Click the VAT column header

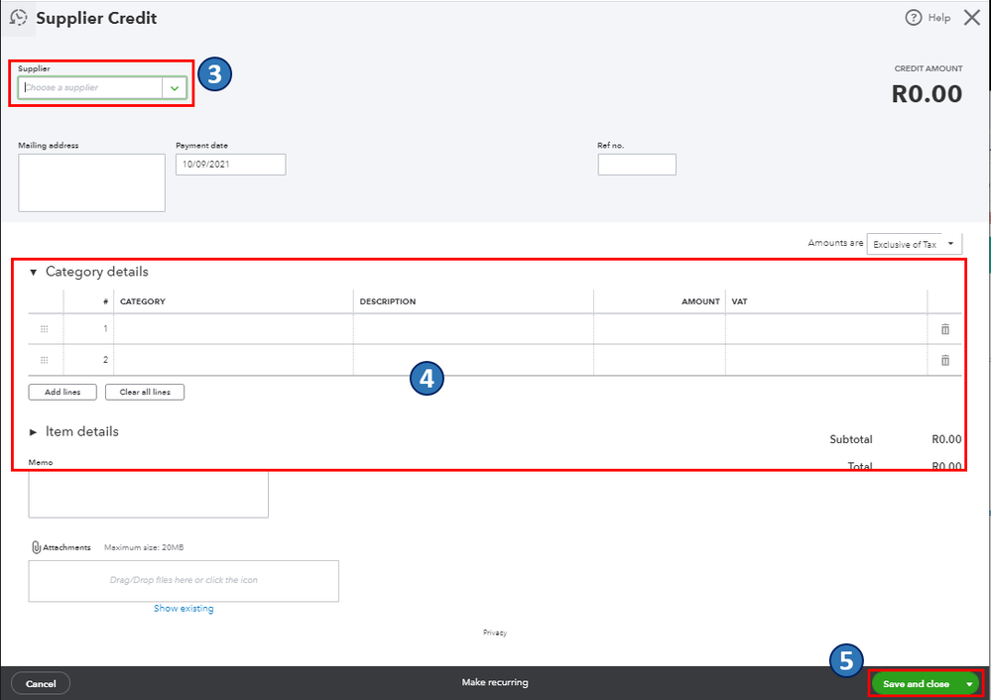(739, 301)
